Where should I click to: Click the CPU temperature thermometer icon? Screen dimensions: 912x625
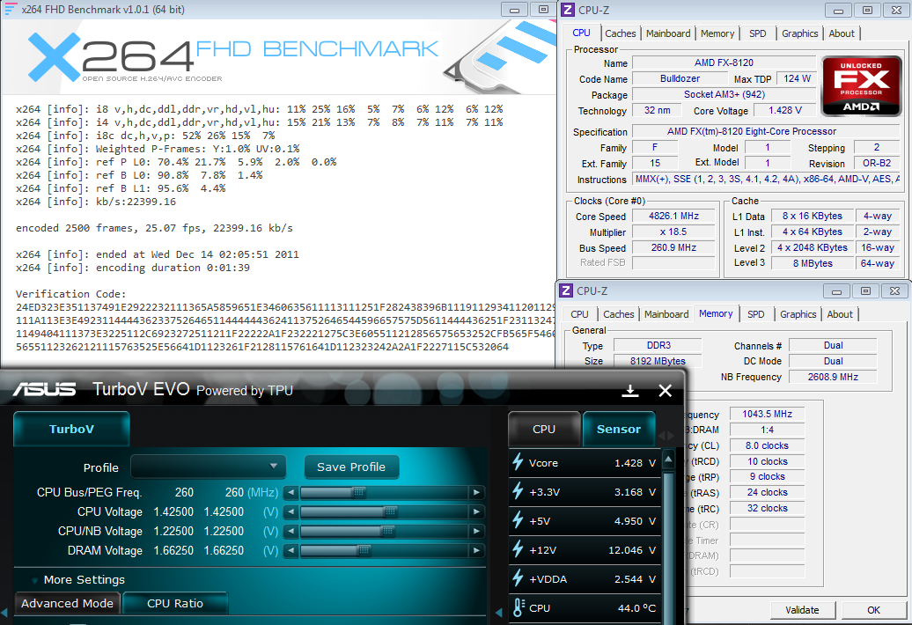click(x=519, y=608)
